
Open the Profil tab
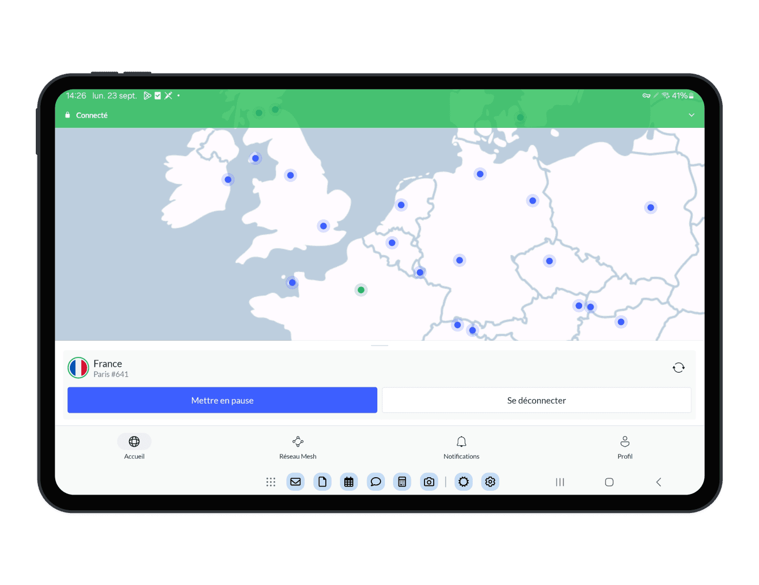625,447
